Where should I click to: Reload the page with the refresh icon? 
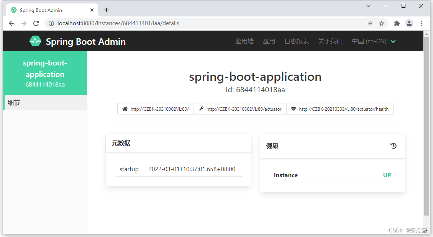(x=36, y=23)
